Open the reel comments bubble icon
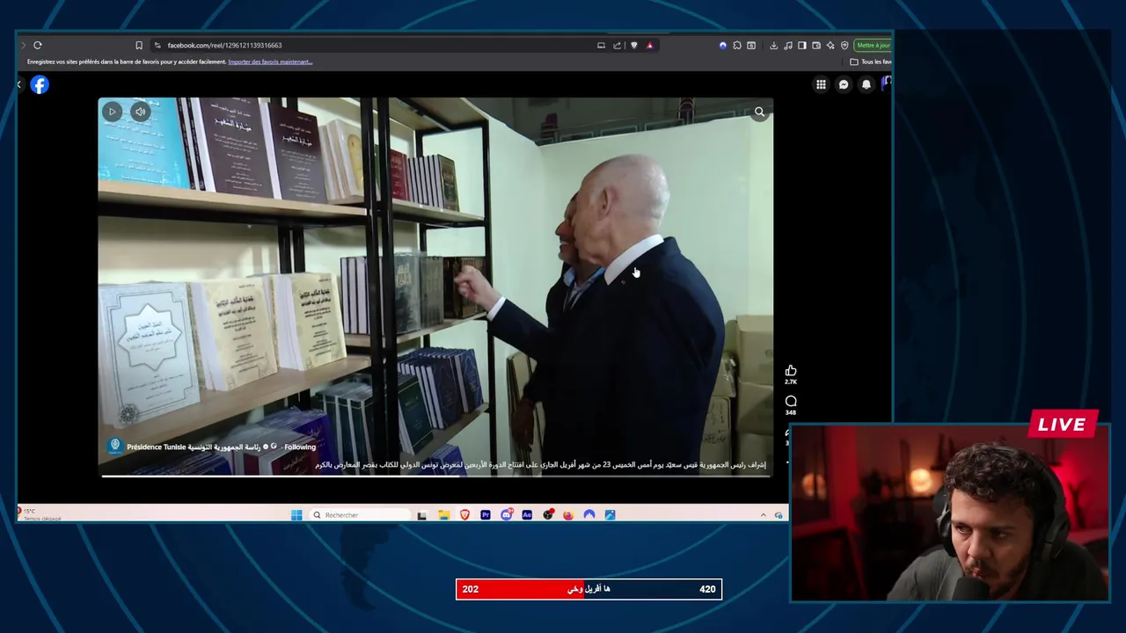 (791, 401)
